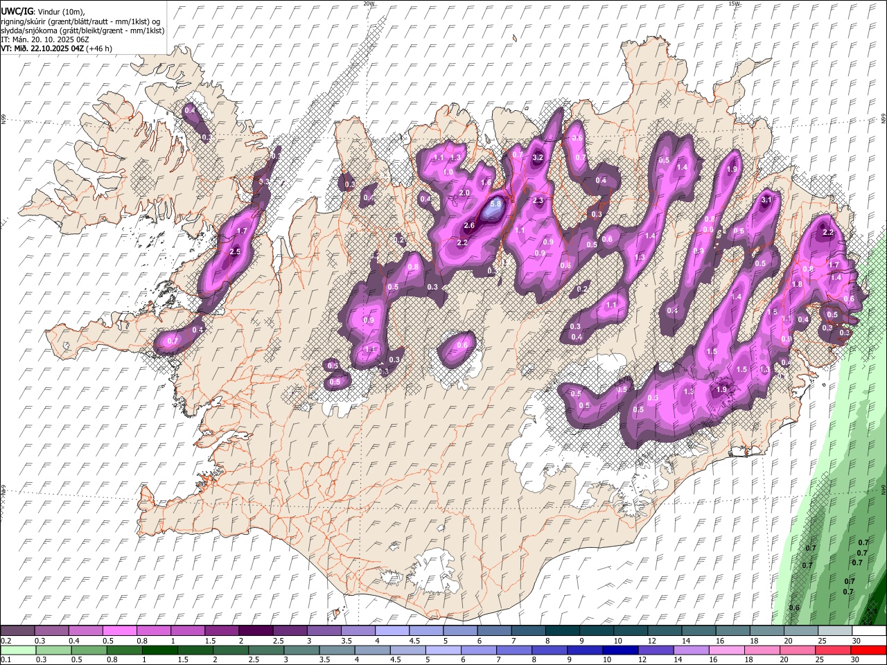Click the 2.5 value in the western snow band
This screenshot has width=887, height=665.
pos(235,251)
